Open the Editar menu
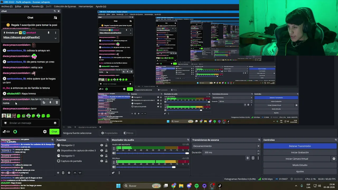 (x=18, y=6)
